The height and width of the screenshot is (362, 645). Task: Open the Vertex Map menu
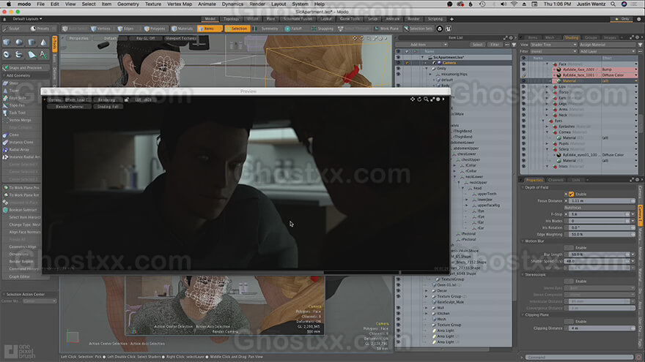pyautogui.click(x=180, y=4)
